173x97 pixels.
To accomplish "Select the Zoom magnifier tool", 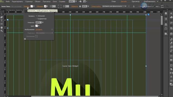I will click(x=2, y=31).
